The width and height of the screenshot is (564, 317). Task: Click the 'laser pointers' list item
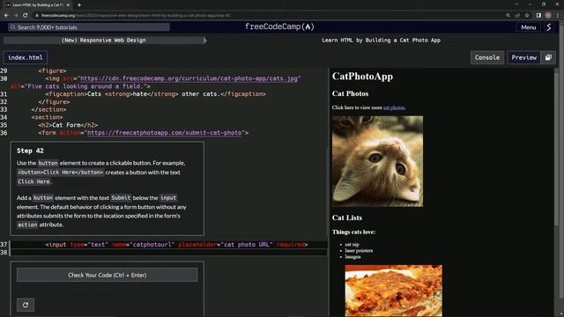pos(359,250)
